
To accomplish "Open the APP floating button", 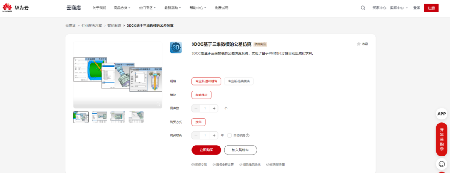I will point(441,114).
